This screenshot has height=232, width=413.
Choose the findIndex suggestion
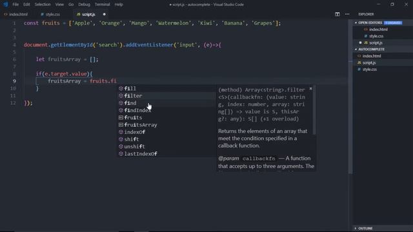tap(166, 110)
